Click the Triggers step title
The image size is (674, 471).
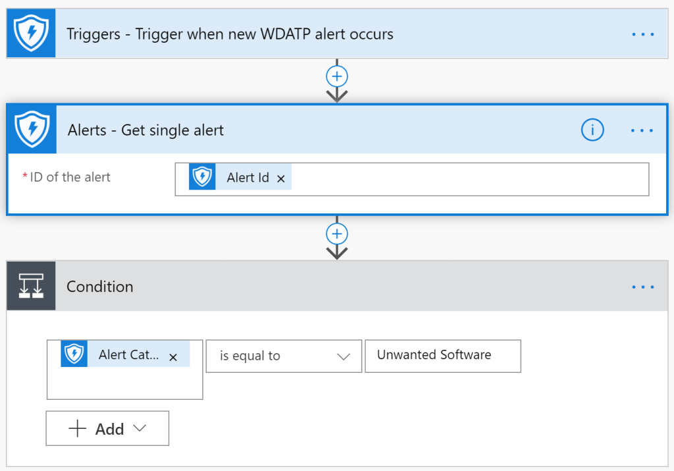click(x=230, y=34)
